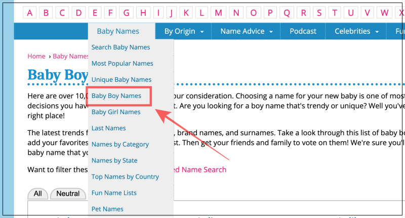
Task: Open letter P names index
Action: (270, 13)
